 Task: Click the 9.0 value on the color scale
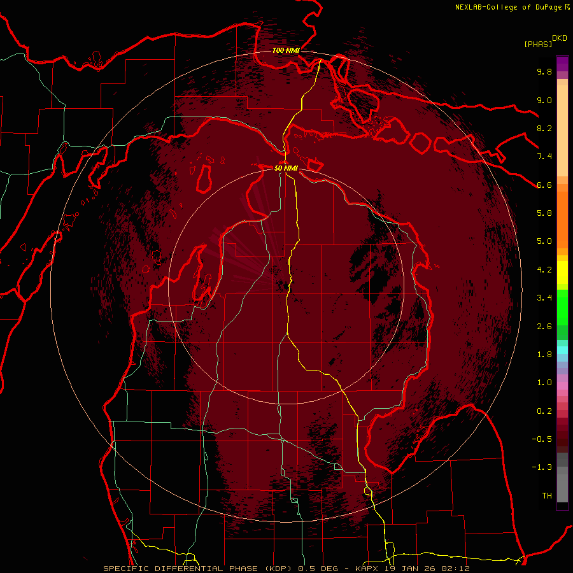[x=544, y=100]
